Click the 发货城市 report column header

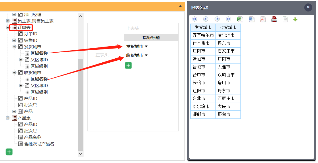pos(203,27)
